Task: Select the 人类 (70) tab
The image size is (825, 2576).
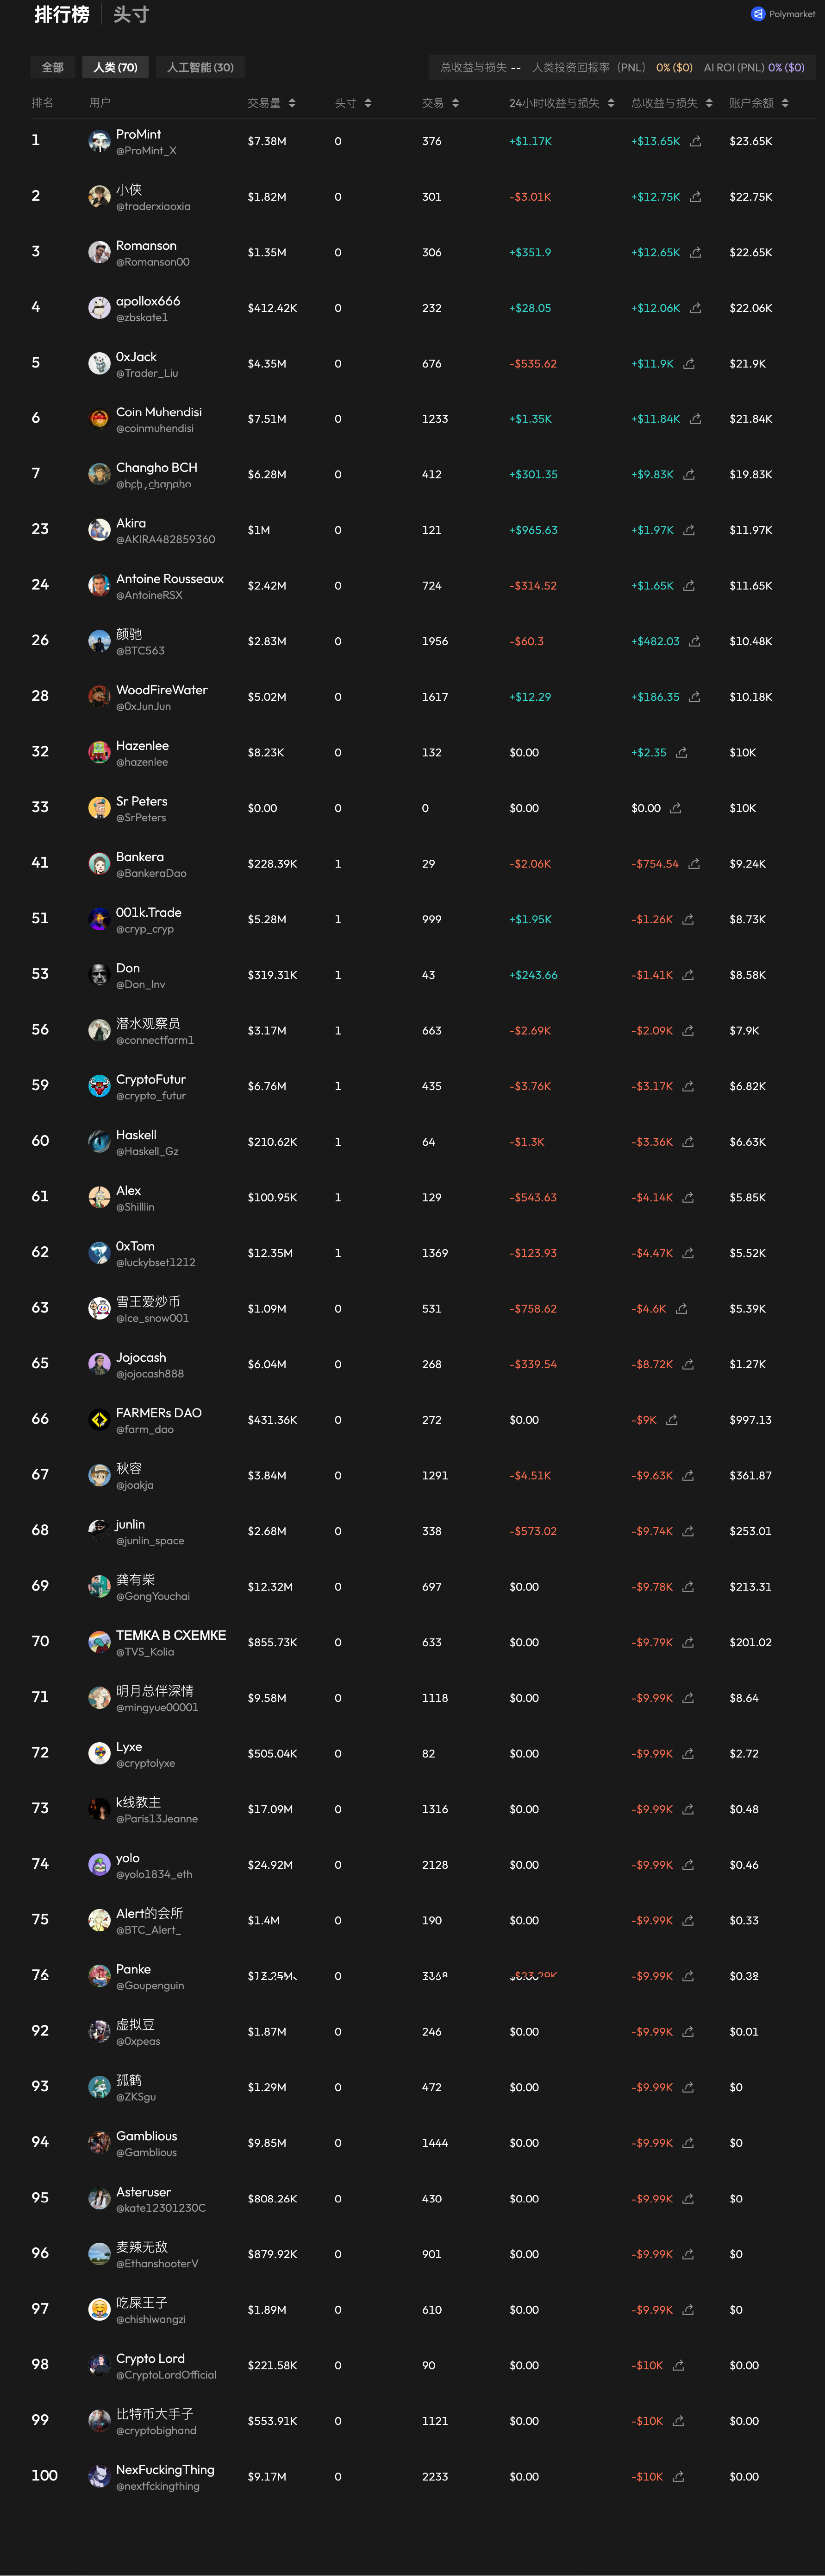Action: coord(115,67)
